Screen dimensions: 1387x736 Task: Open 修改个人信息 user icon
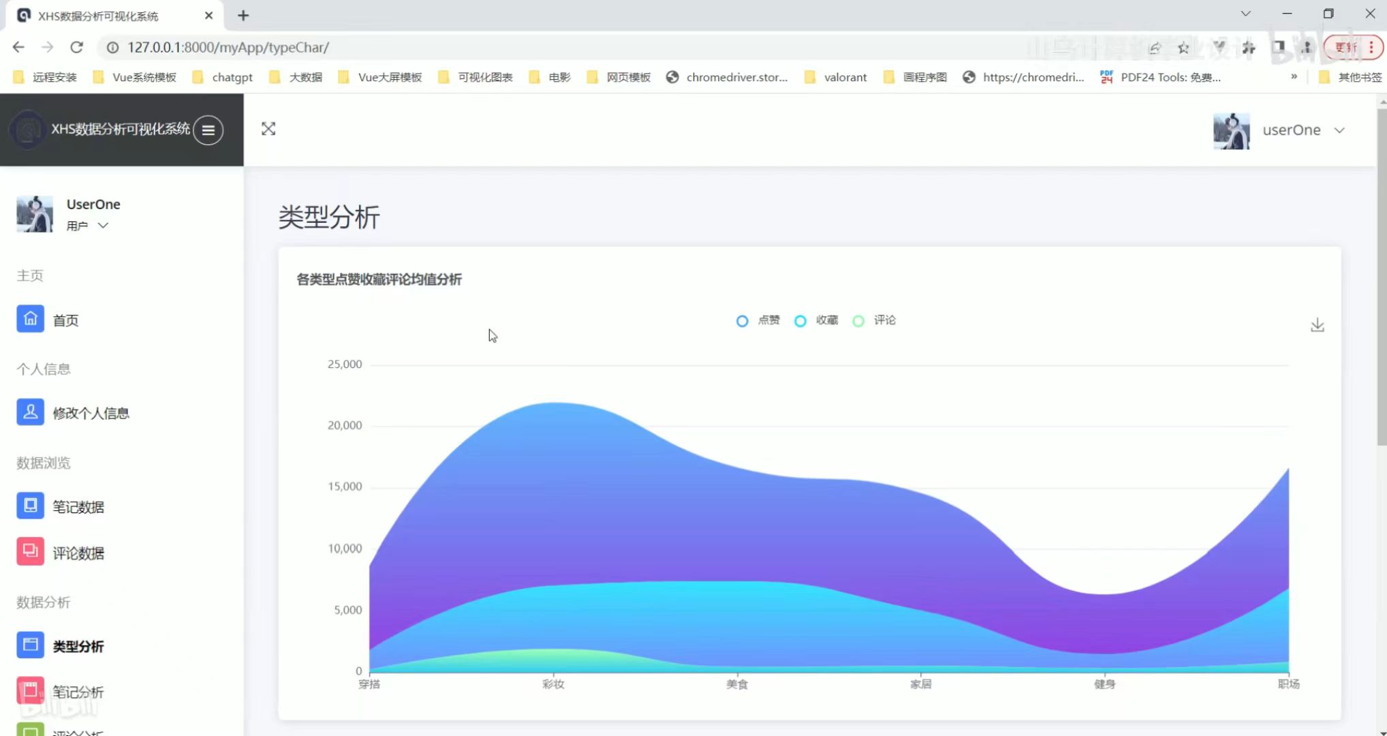[x=30, y=412]
